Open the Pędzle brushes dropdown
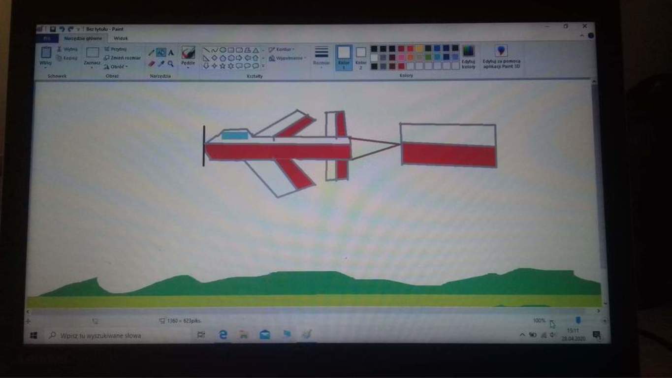 tap(188, 63)
